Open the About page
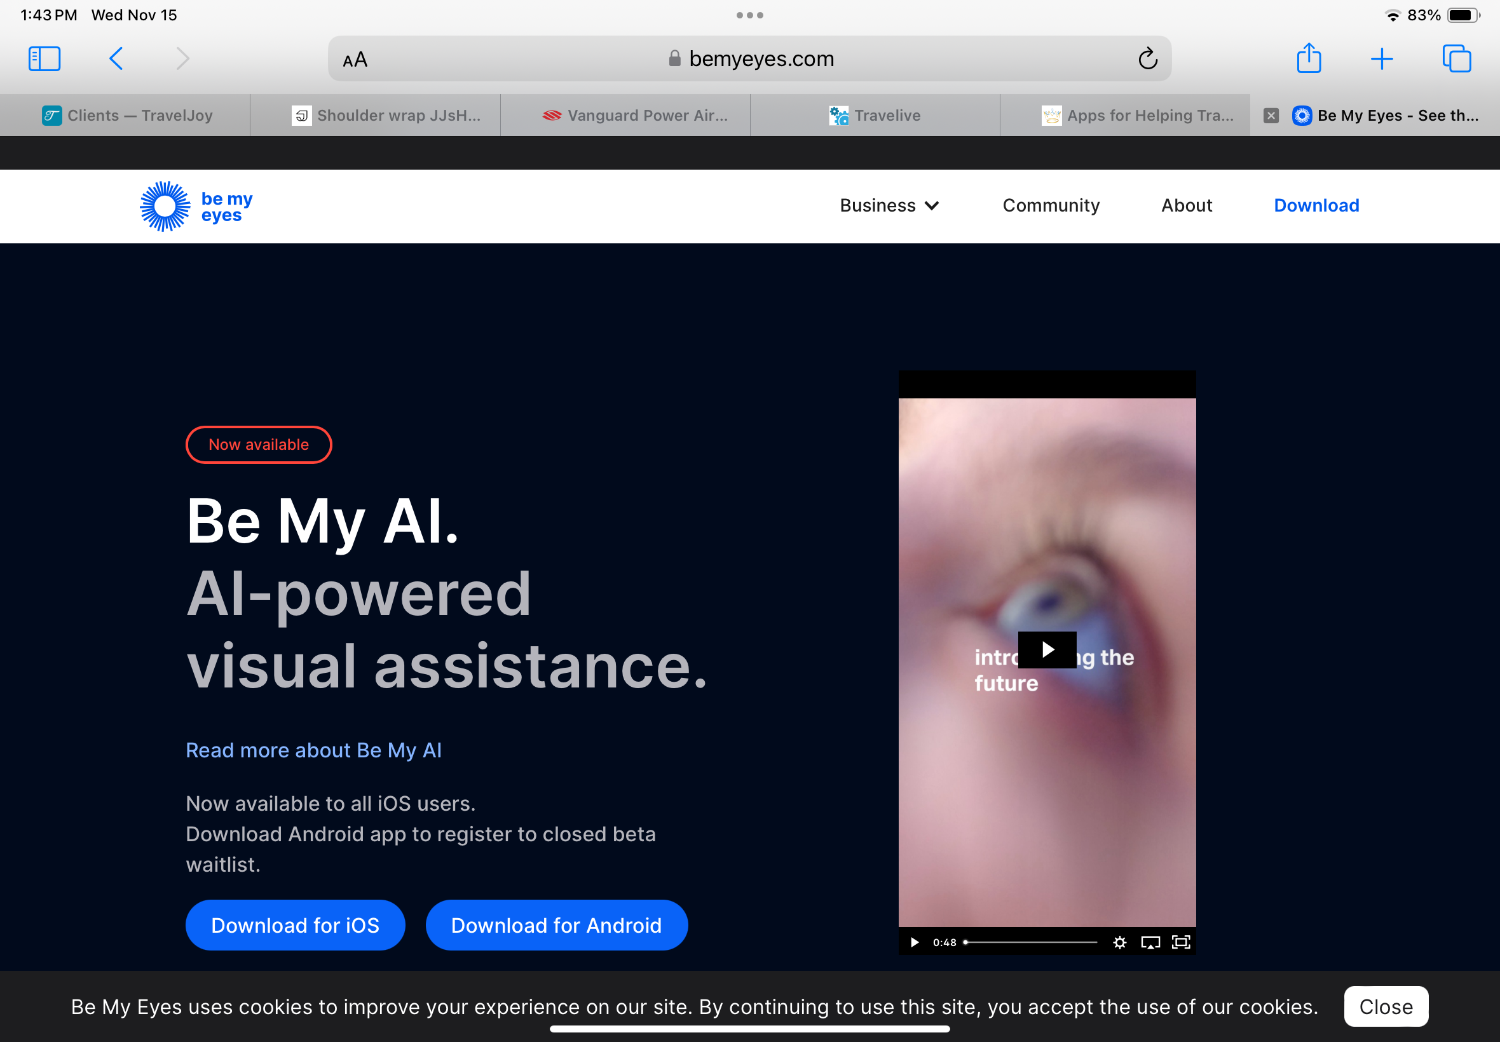1500x1042 pixels. tap(1187, 206)
